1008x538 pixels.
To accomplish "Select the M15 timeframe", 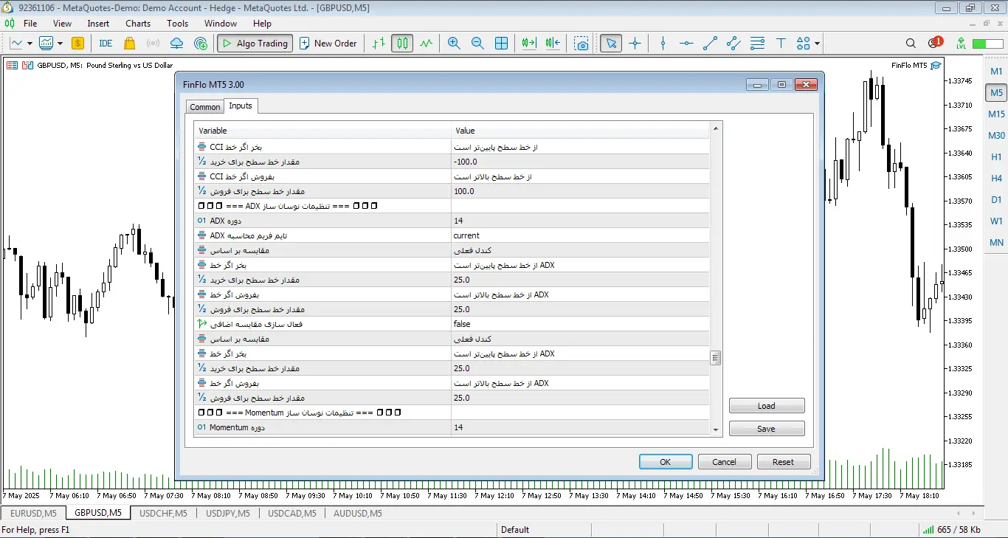I will 996,114.
